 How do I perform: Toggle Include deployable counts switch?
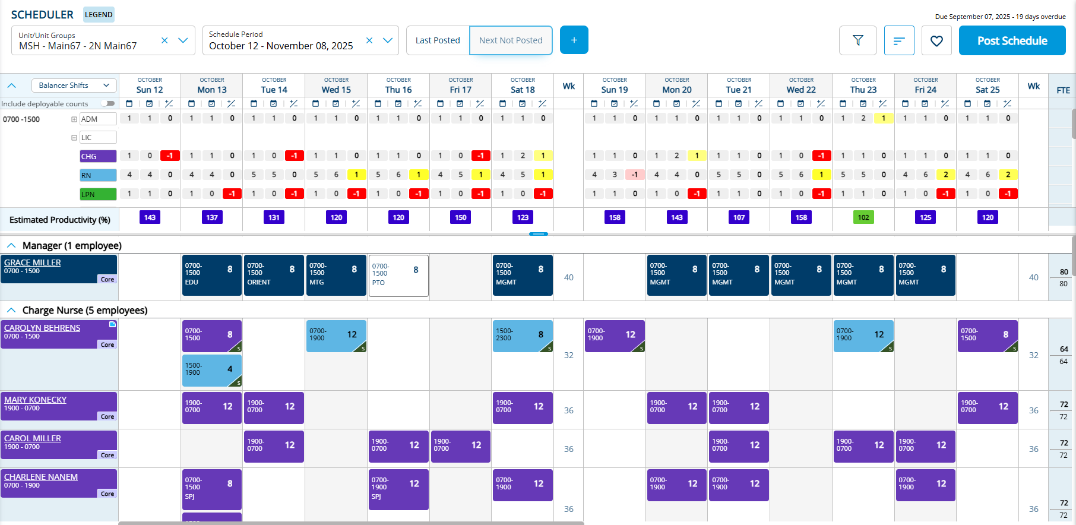pos(107,103)
